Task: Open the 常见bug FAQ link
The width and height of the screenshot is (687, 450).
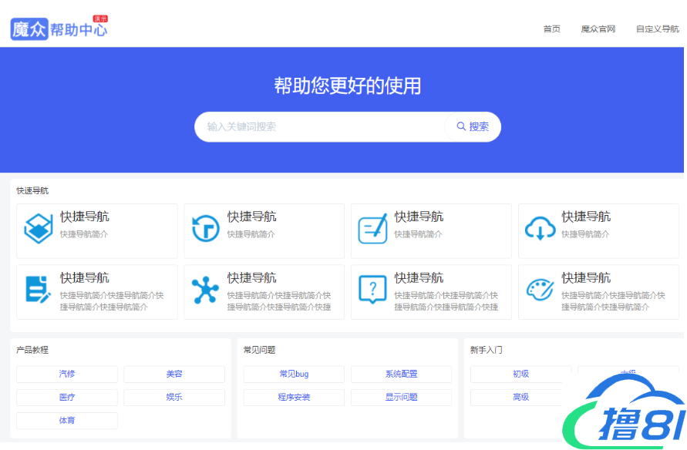Action: tap(294, 374)
